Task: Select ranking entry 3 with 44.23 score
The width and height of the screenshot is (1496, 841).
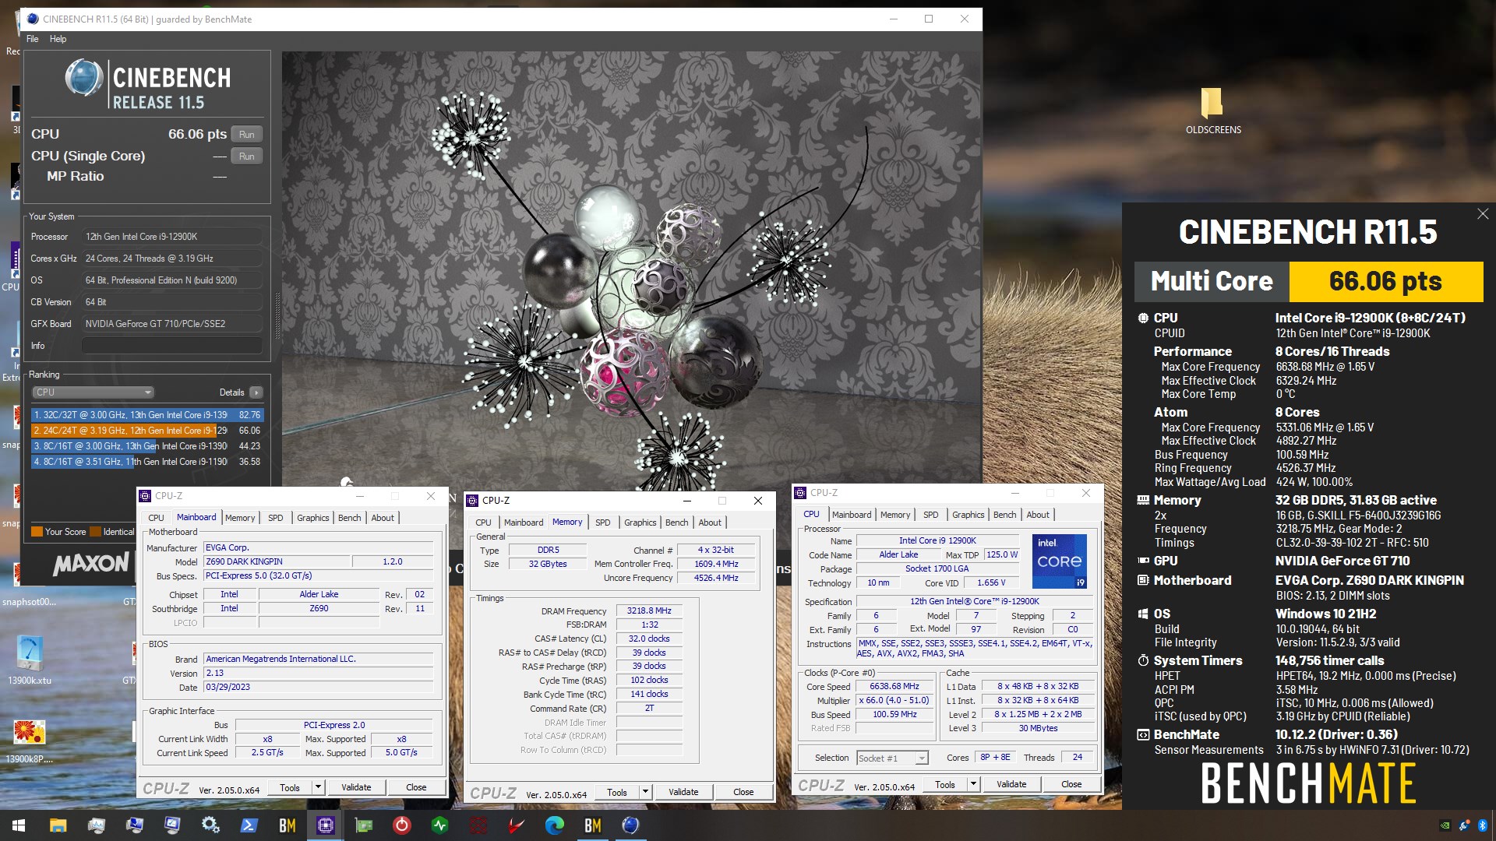Action: (147, 446)
